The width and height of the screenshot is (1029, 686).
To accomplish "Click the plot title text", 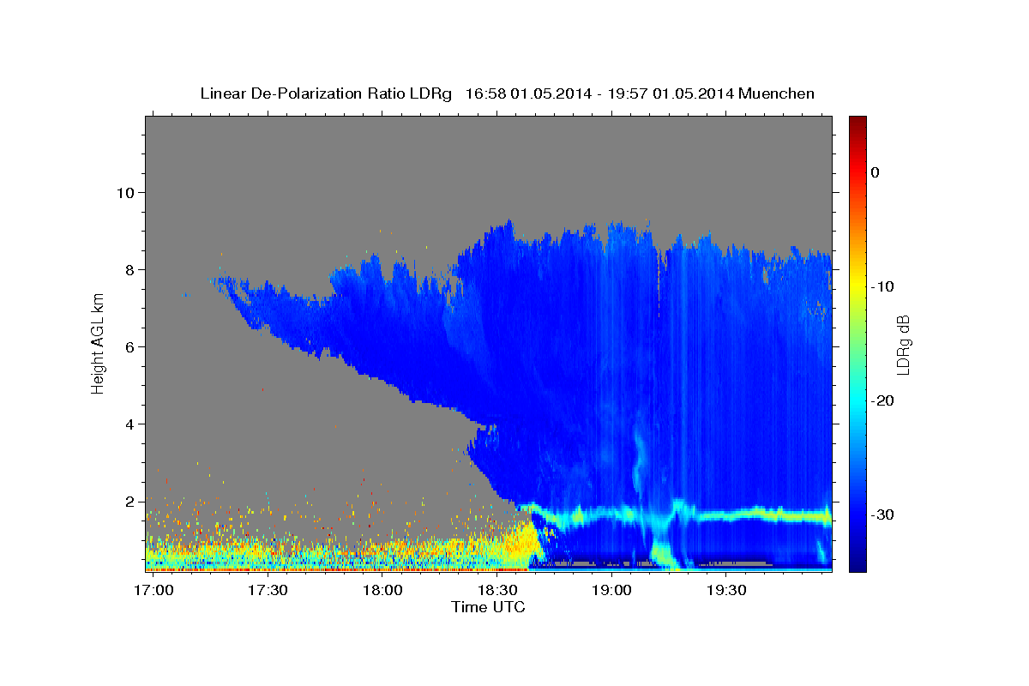I will click(508, 93).
